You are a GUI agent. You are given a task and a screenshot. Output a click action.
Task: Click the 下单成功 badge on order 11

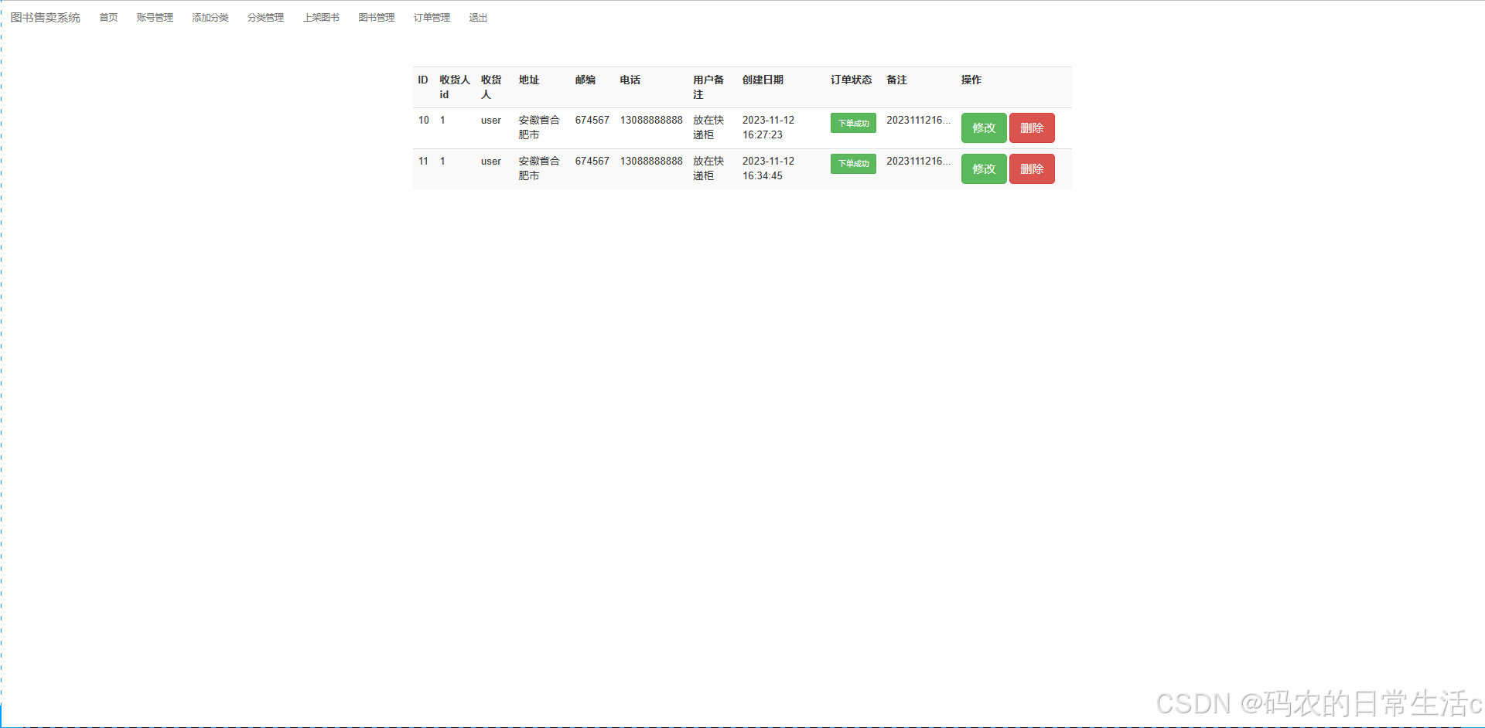[x=852, y=164]
